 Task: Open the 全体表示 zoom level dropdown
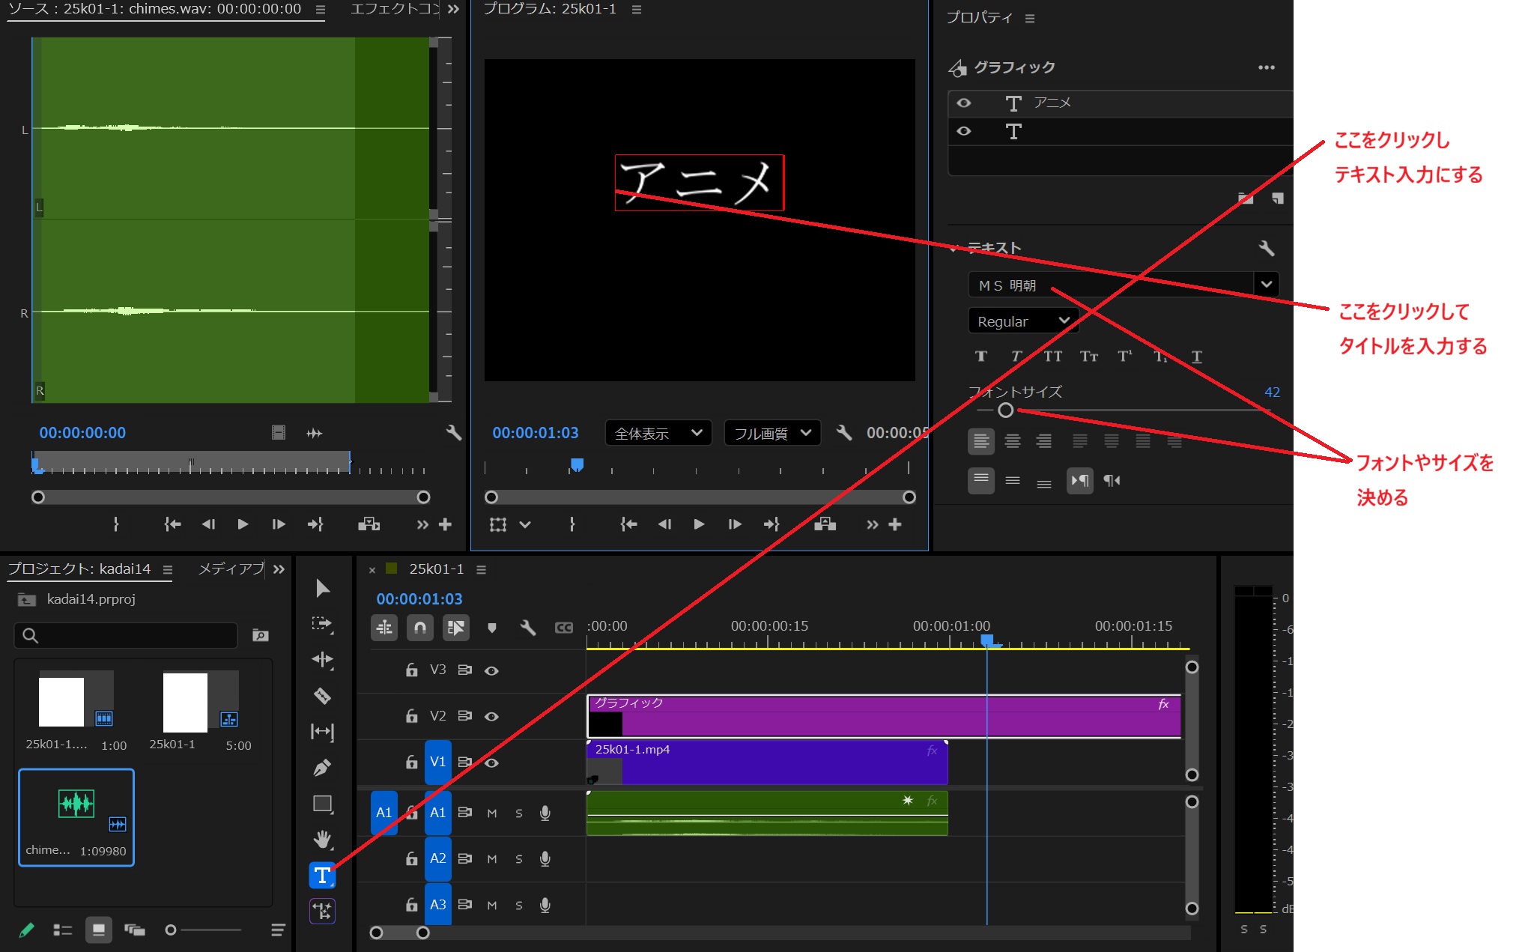(658, 433)
